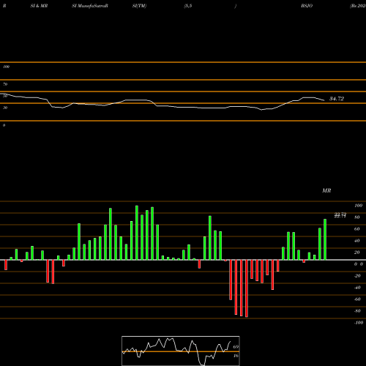Click the RSI value label 34.72
366x366 pixels.
(x=337, y=99)
